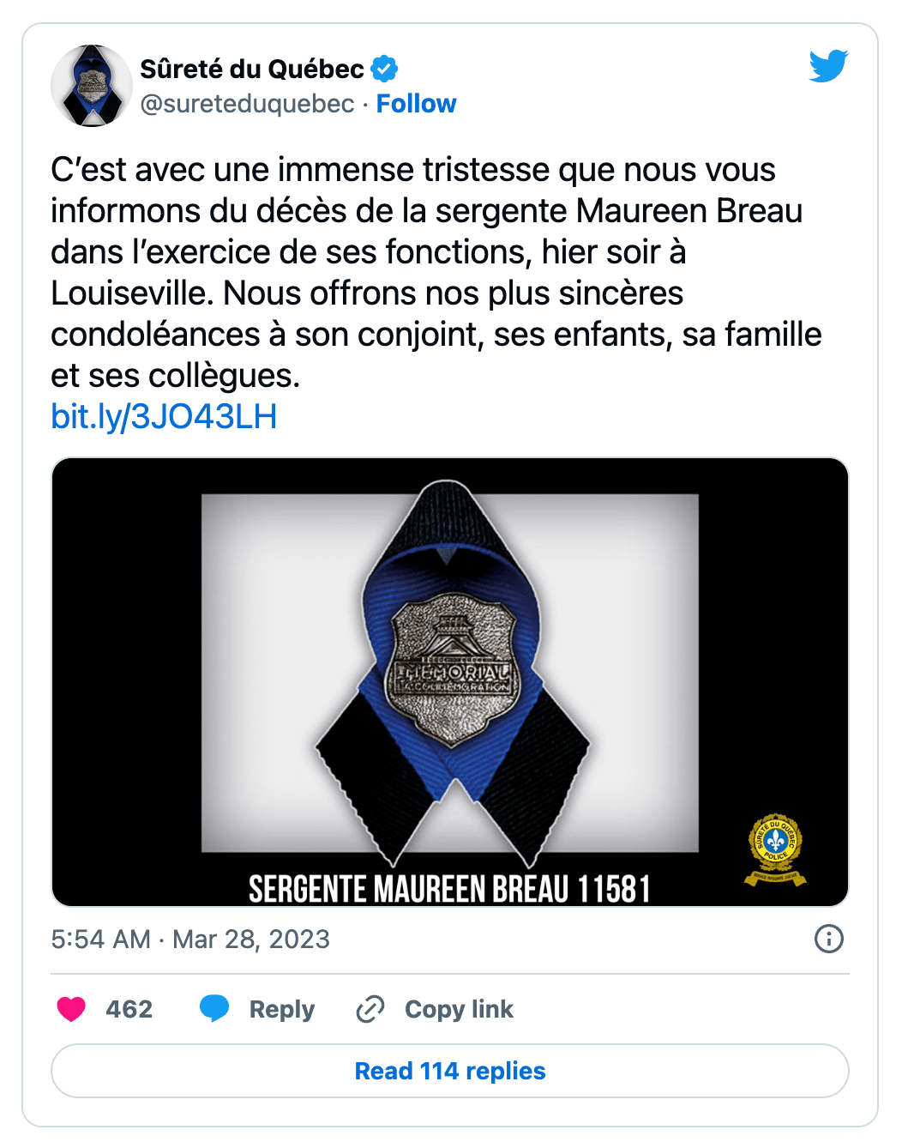Viewport: 902px width, 1148px height.
Task: Click the Sergente Maureen Breau 11581 caption
Action: 450,889
